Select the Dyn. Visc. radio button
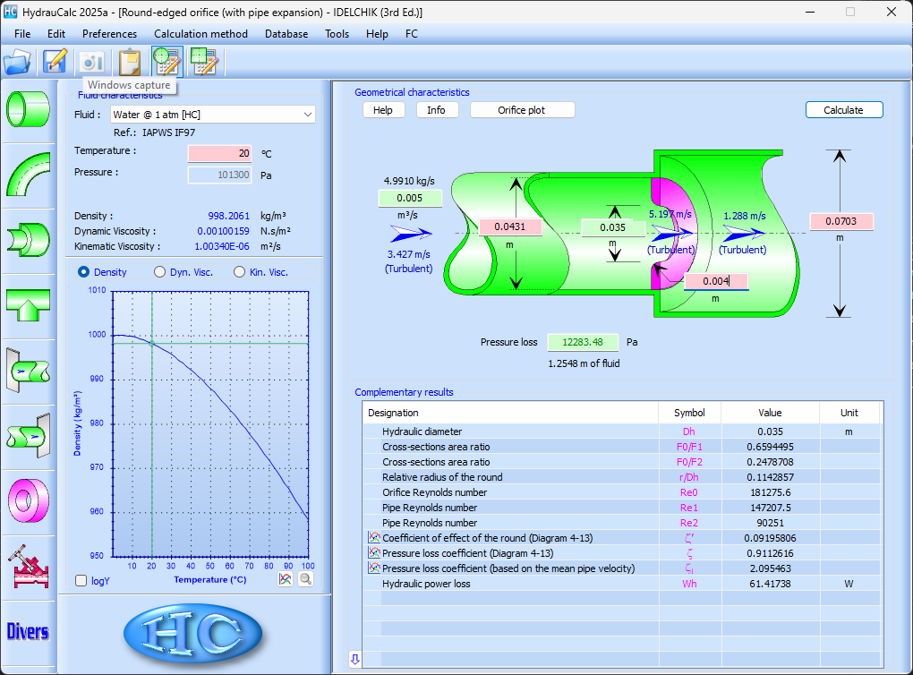Screen dimensions: 913x675 [x=160, y=272]
